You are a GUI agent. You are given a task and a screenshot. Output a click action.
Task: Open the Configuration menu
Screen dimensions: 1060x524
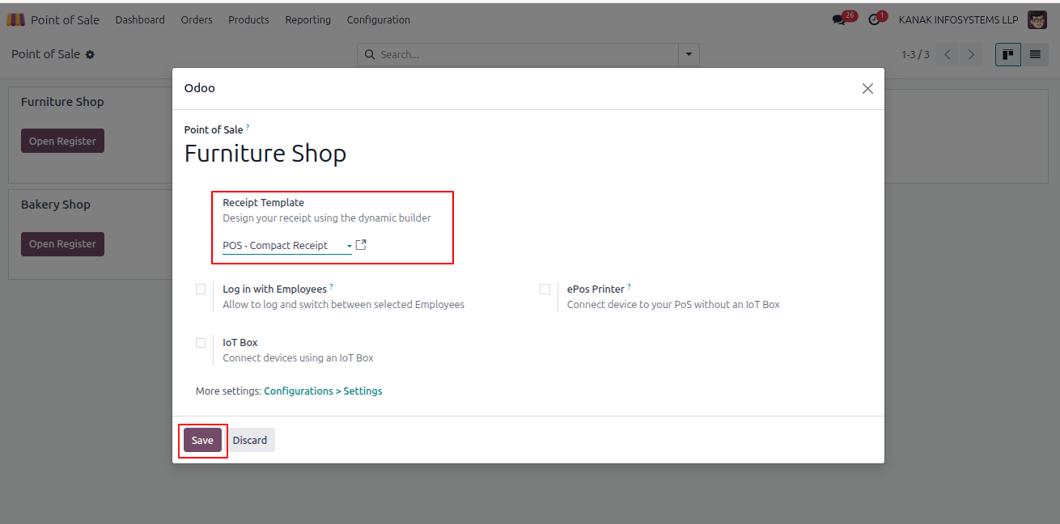(x=379, y=20)
